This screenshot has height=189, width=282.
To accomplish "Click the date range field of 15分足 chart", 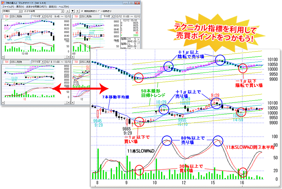I will pos(58,16).
